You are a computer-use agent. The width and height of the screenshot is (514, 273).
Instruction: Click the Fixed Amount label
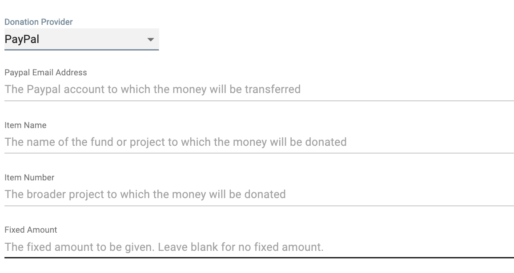(x=31, y=230)
